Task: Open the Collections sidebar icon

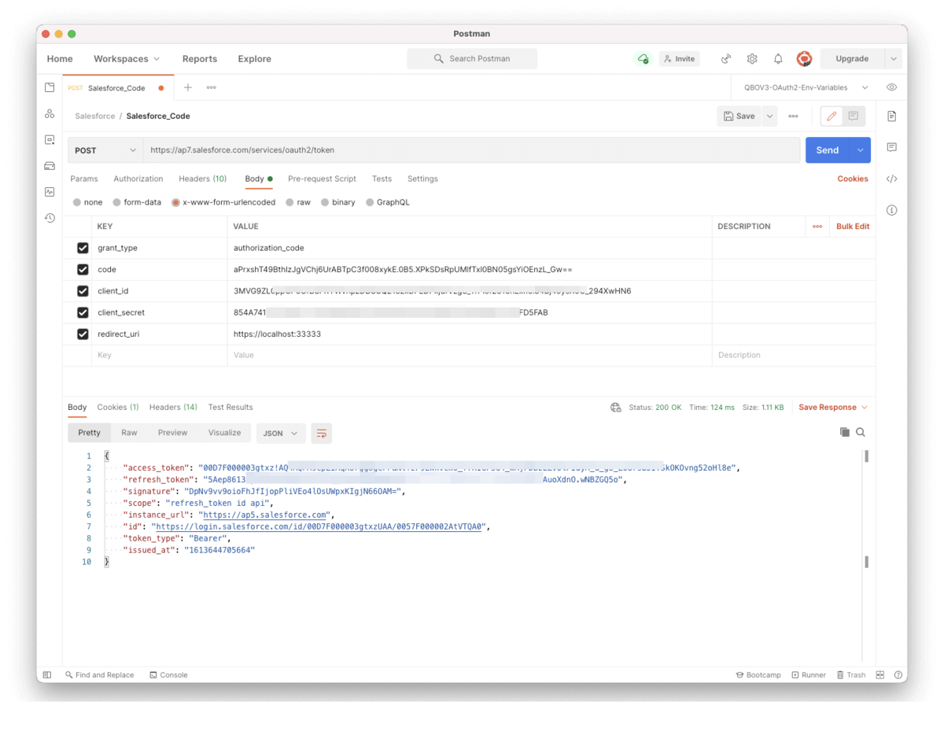Action: click(x=50, y=87)
